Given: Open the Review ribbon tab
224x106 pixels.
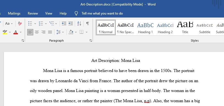Looking at the screenshot, I should click(33, 13).
